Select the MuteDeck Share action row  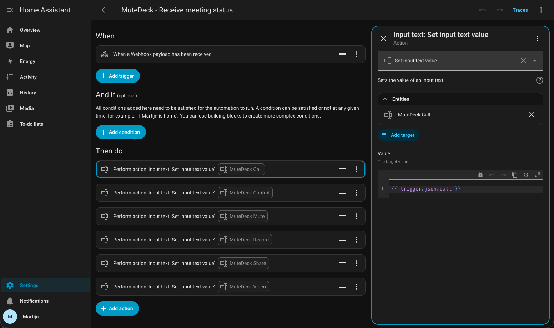[x=230, y=263]
